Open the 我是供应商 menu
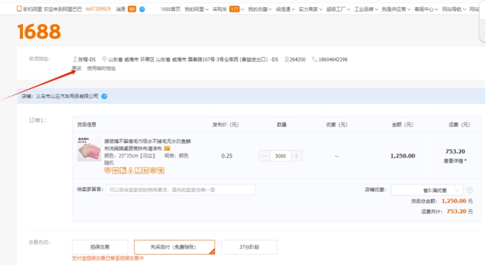The image size is (487, 271). click(396, 9)
